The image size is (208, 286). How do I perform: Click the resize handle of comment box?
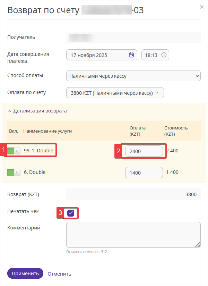[198, 245]
